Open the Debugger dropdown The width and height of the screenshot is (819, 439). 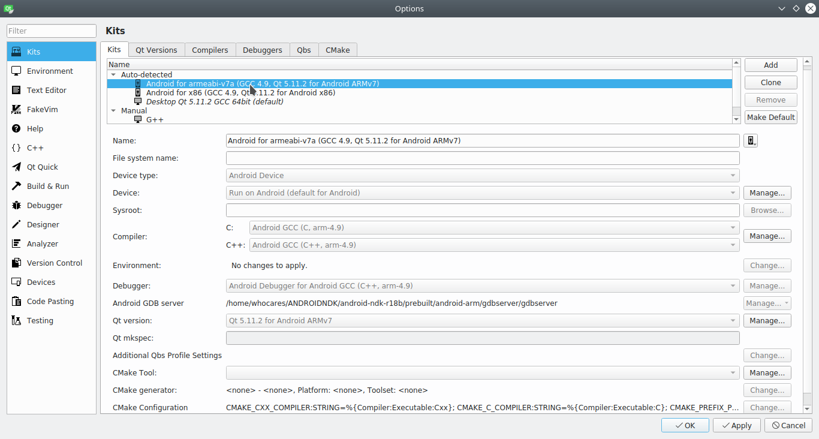point(483,286)
